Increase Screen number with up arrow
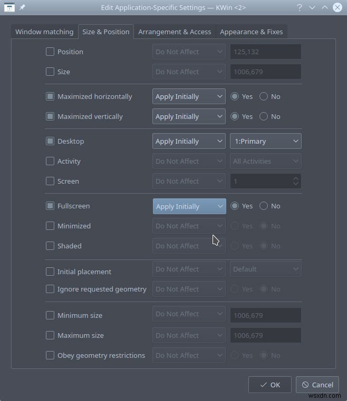 295,178
